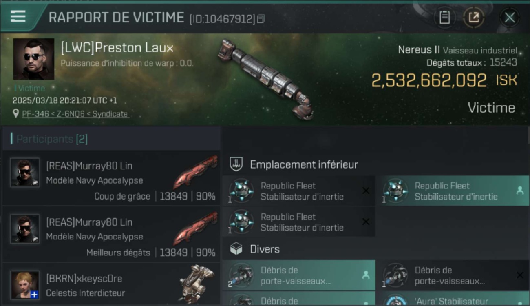Click the dropped-item person icon on Débris
The width and height of the screenshot is (530, 306).
click(366, 275)
